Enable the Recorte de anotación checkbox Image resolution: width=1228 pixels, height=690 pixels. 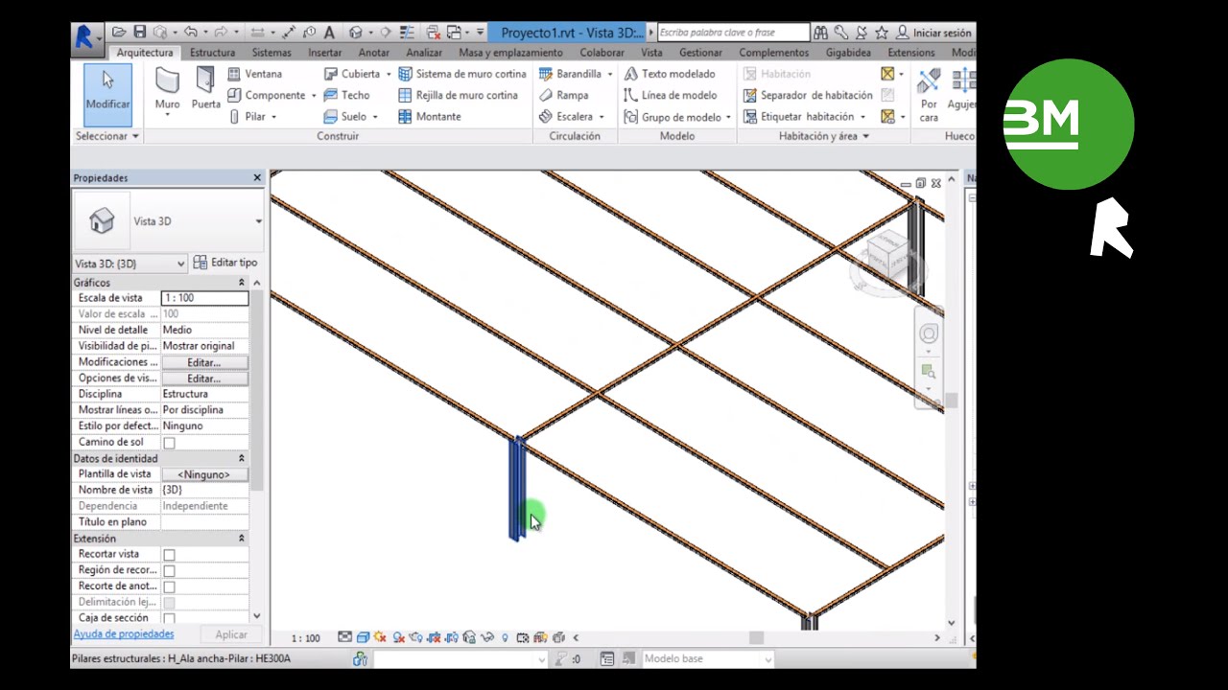[x=169, y=586]
